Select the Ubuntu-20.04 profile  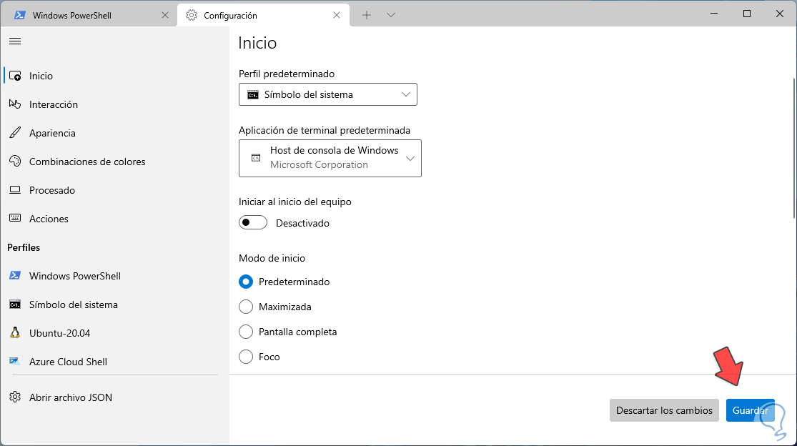[x=59, y=333]
